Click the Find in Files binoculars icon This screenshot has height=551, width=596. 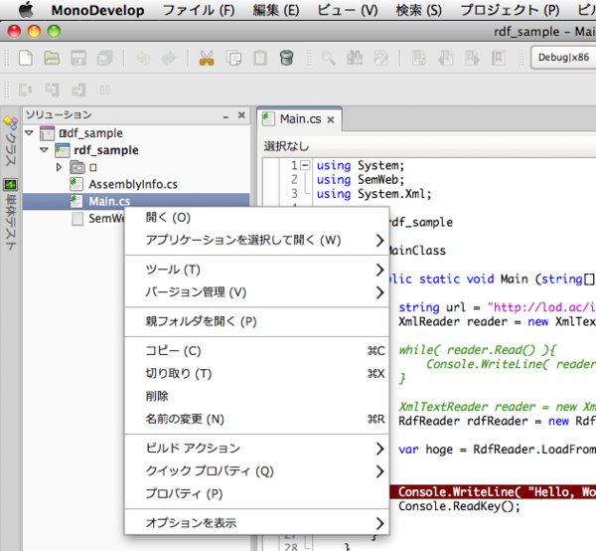click(355, 58)
